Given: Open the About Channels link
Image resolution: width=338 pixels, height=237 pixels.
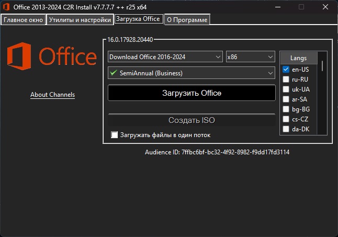Looking at the screenshot, I should 53,95.
